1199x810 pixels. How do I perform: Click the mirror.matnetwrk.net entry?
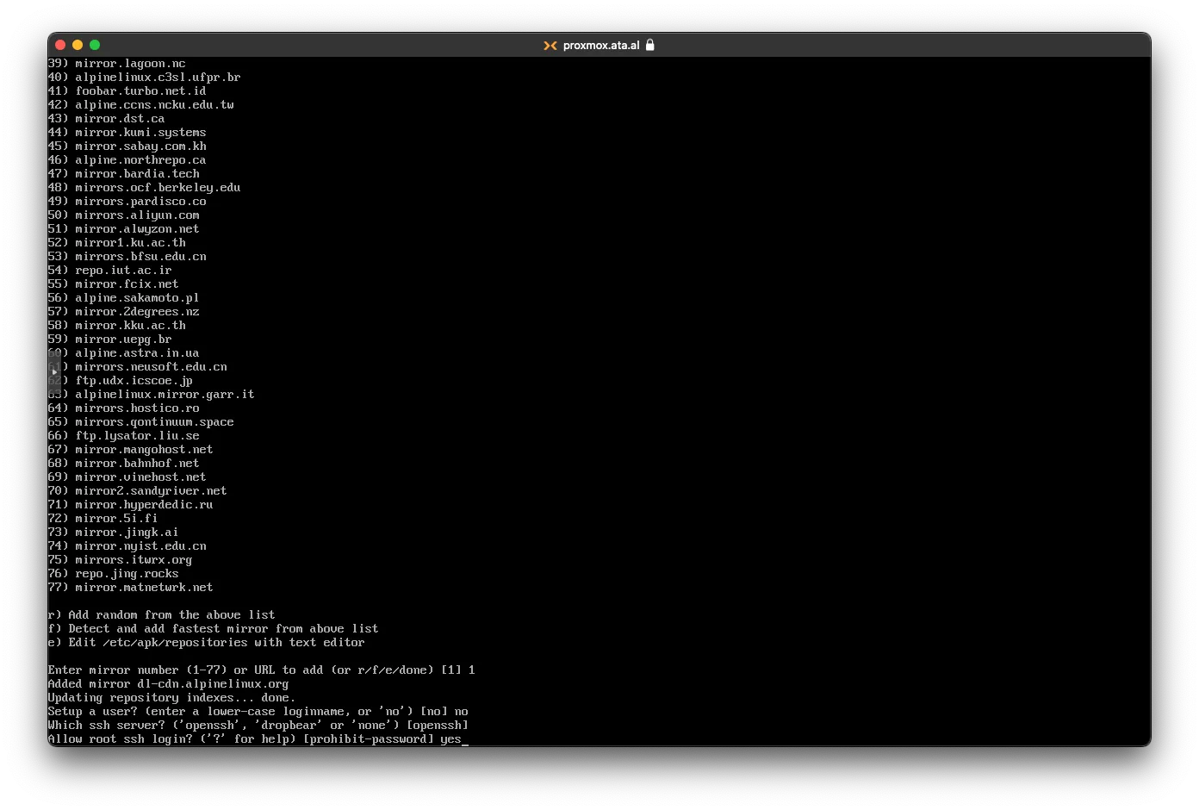[131, 588]
